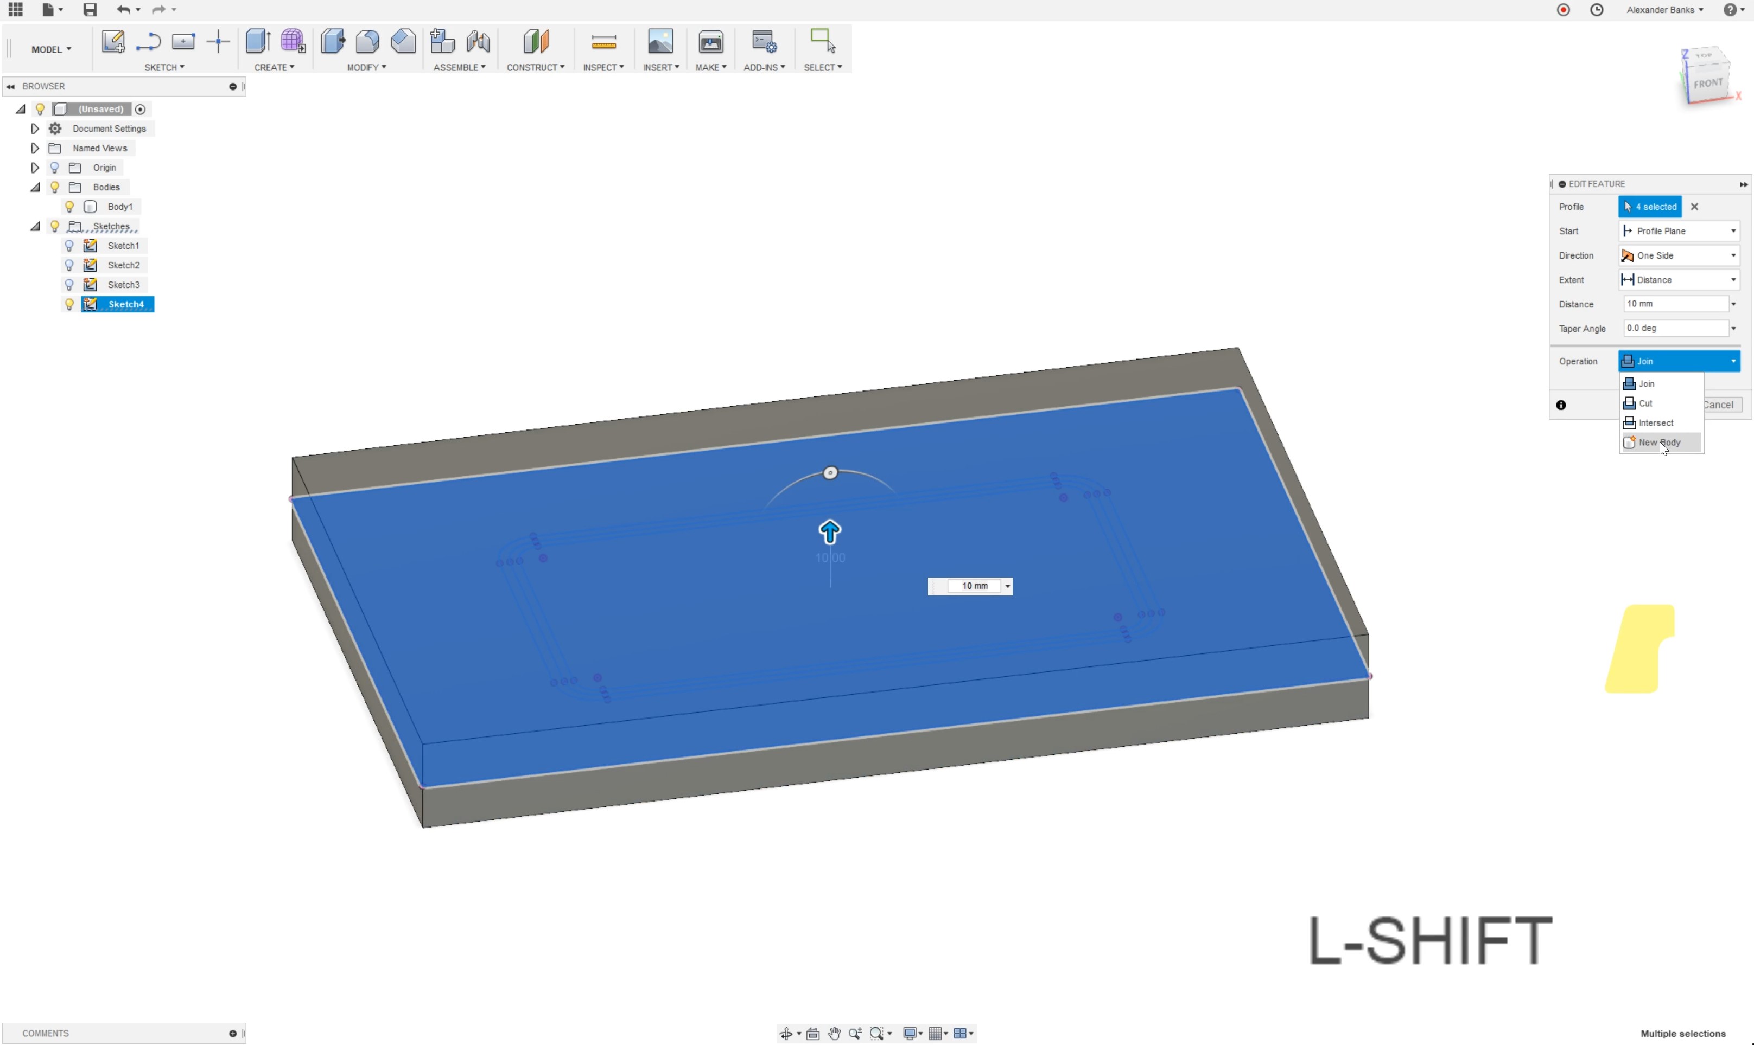
Task: Hide Body1 using its lightbulb
Action: (x=69, y=206)
